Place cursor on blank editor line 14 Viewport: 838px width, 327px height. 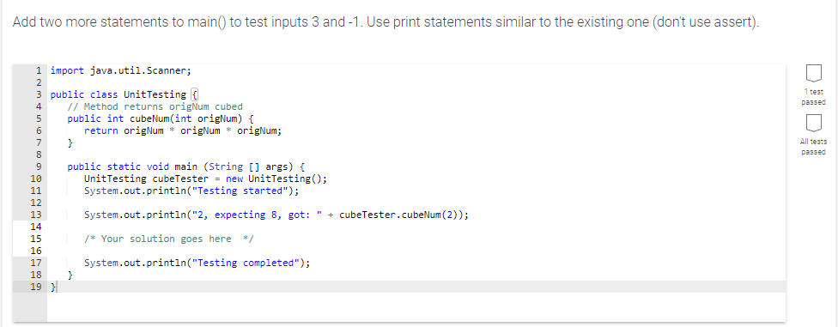pyautogui.click(x=417, y=227)
